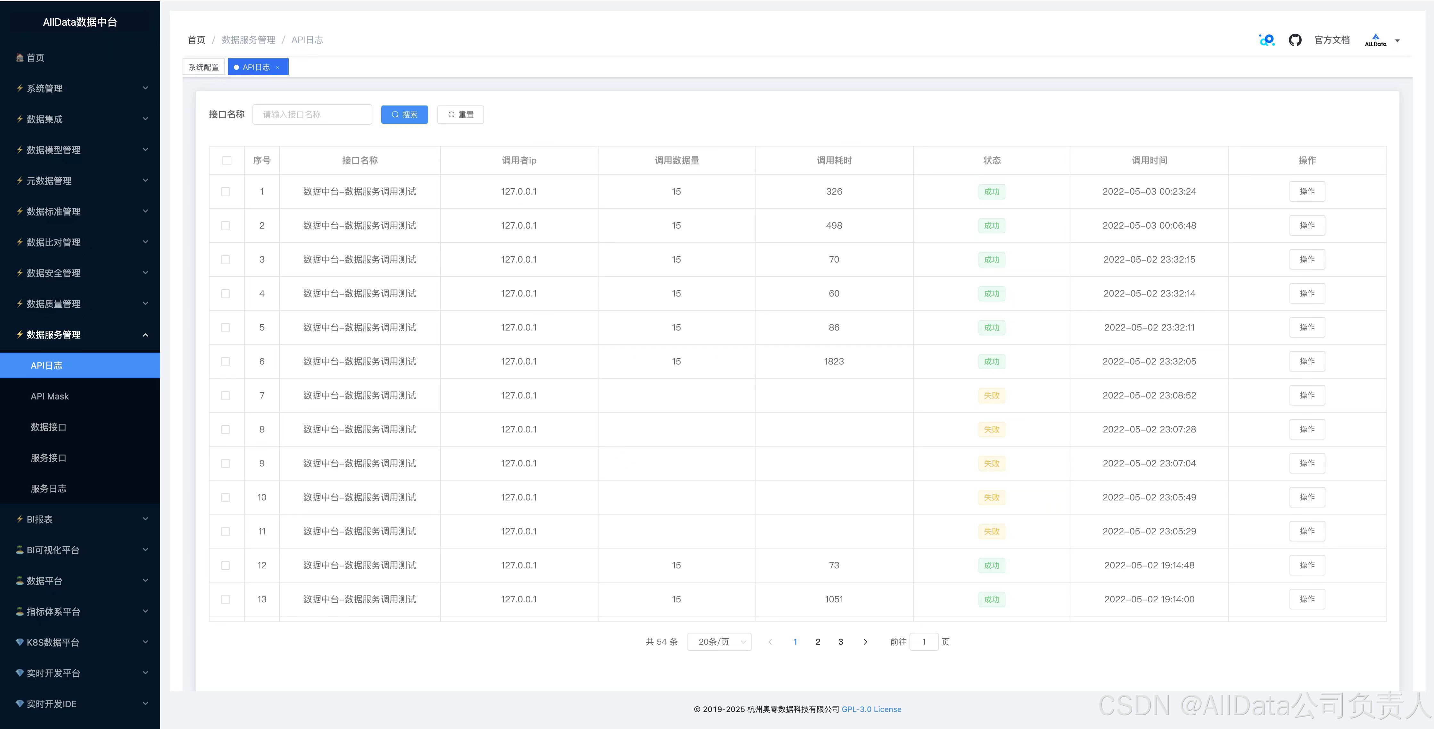Viewport: 1434px width, 729px height.
Task: Click the home icon next to 首页
Action: point(20,58)
